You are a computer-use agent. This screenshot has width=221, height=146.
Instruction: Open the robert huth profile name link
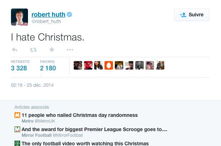tap(48, 15)
